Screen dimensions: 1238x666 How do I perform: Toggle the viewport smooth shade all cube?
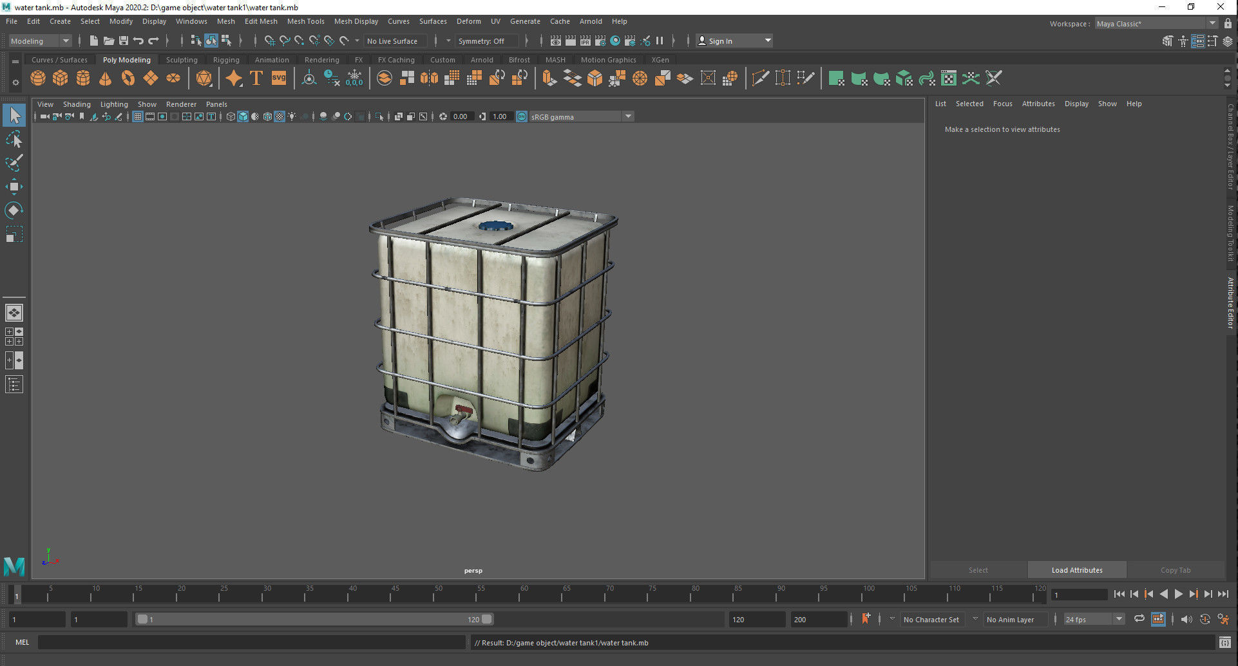pos(243,116)
